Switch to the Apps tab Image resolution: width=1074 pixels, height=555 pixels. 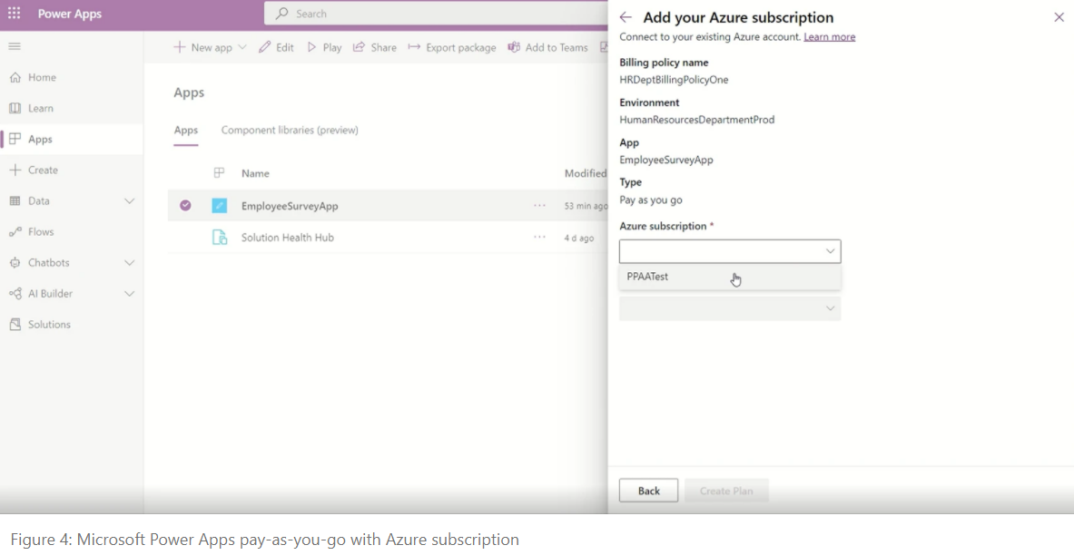185,130
